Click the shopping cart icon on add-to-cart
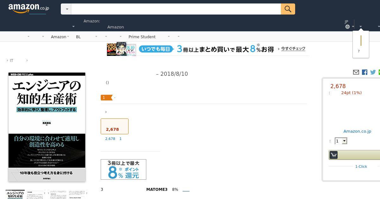The width and height of the screenshot is (380, 199). point(333,155)
